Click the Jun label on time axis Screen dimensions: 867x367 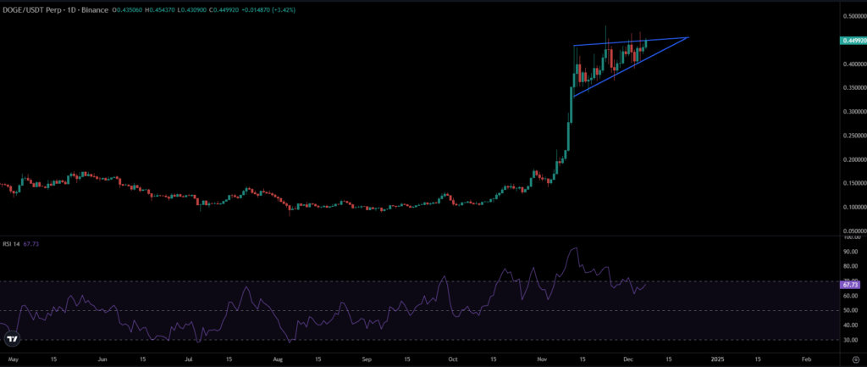(102, 359)
